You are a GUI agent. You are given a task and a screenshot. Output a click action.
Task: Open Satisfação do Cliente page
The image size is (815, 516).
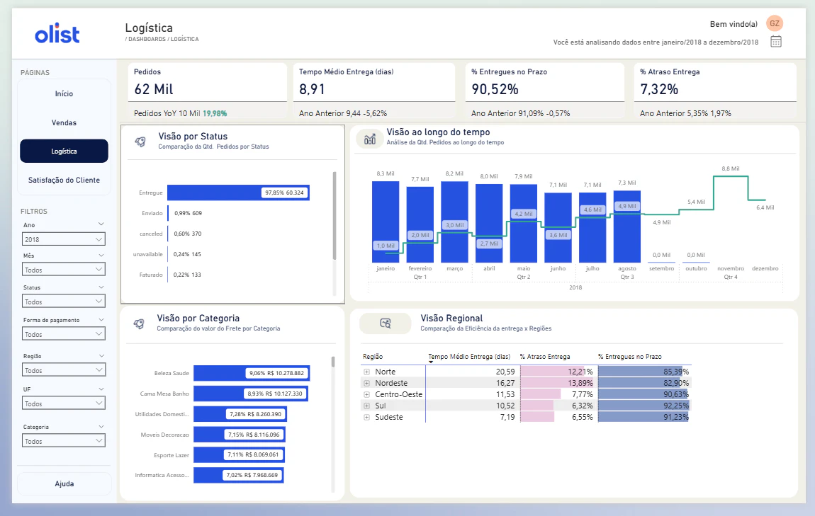64,180
